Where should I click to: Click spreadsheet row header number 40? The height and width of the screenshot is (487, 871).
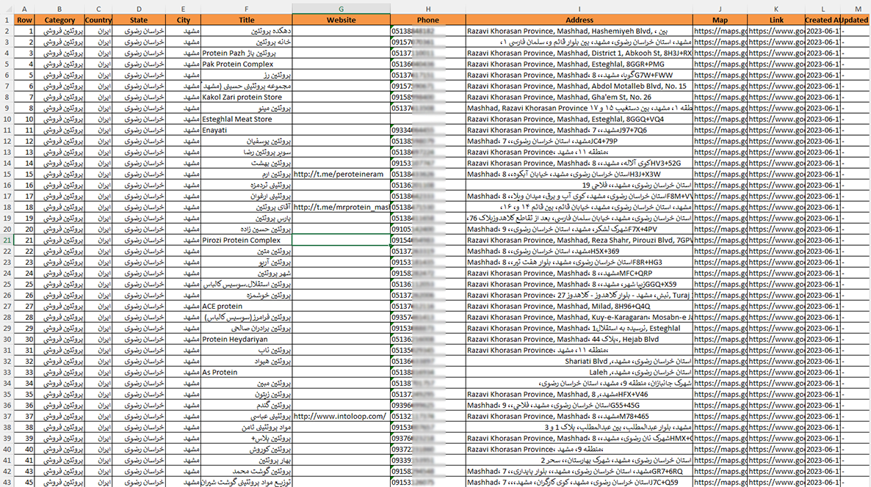(x=7, y=450)
